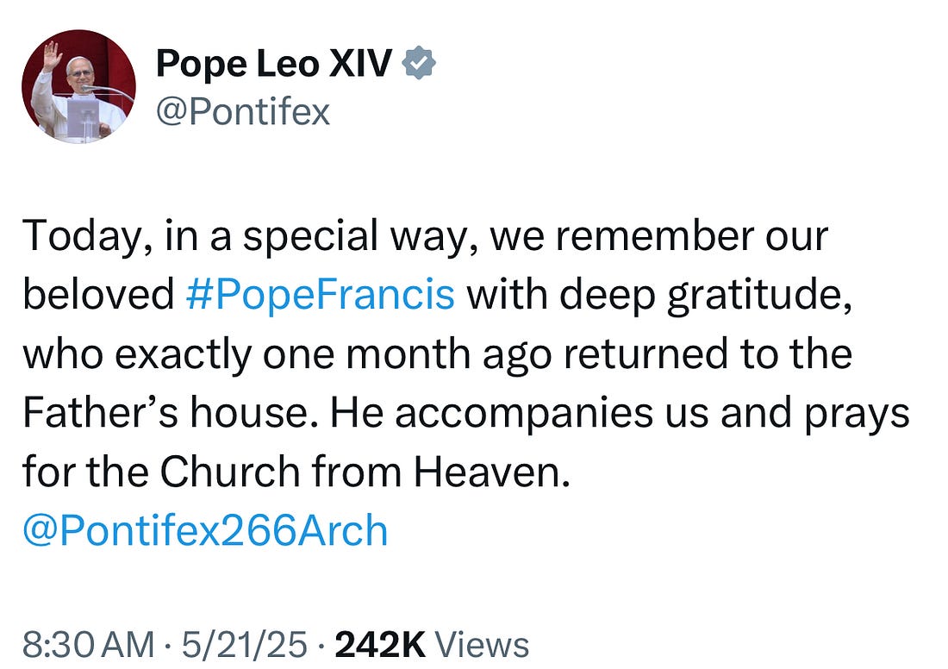Image resolution: width=948 pixels, height=669 pixels.
Task: Open the profile avatar photo
Action: (x=78, y=86)
